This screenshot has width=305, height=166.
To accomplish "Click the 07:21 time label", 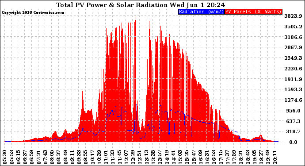I will coord(38,157).
